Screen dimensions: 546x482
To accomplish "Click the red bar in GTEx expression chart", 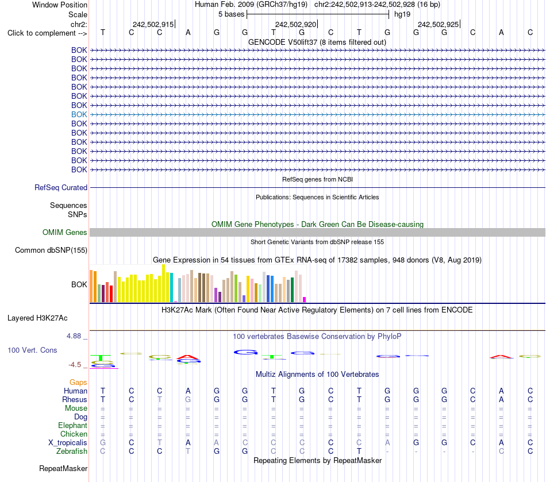I will pyautogui.click(x=111, y=294).
